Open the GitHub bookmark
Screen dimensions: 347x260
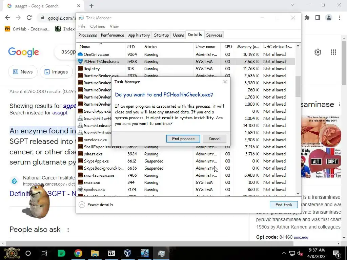(x=27, y=29)
